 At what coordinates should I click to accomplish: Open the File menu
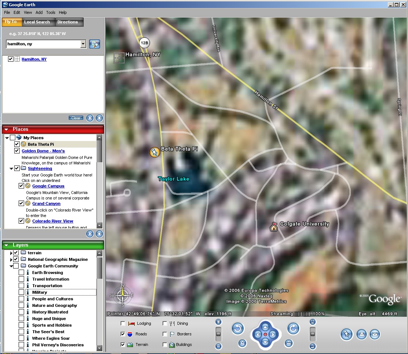point(7,12)
